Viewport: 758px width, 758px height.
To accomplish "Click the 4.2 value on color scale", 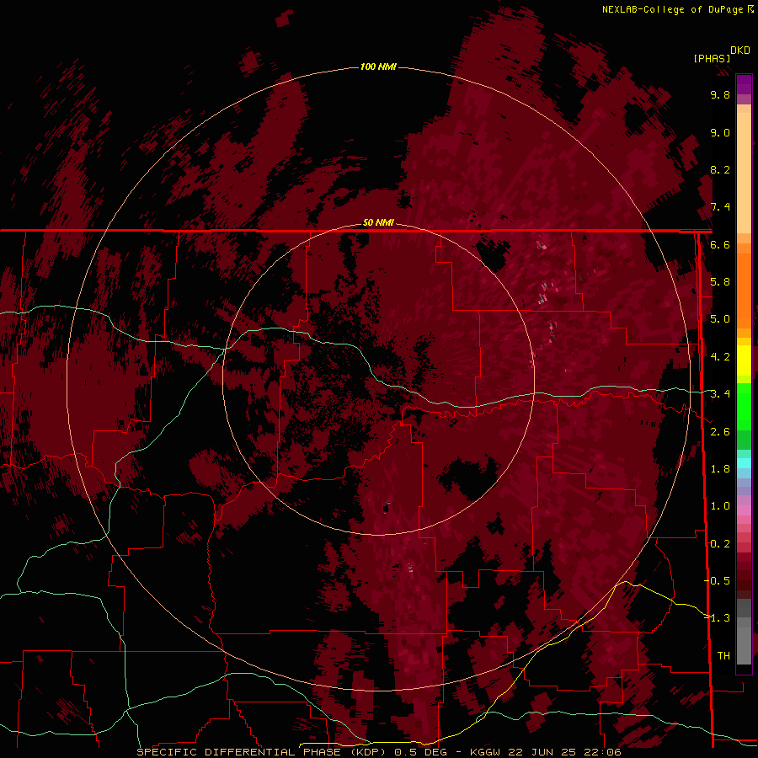I will [x=720, y=357].
